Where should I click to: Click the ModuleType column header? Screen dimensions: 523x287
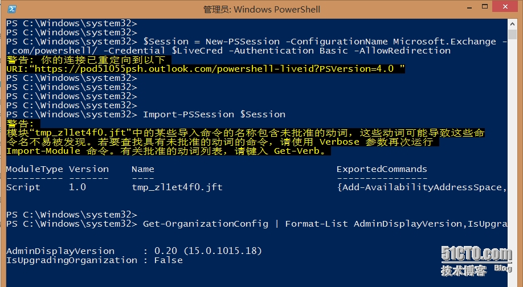tap(34, 169)
